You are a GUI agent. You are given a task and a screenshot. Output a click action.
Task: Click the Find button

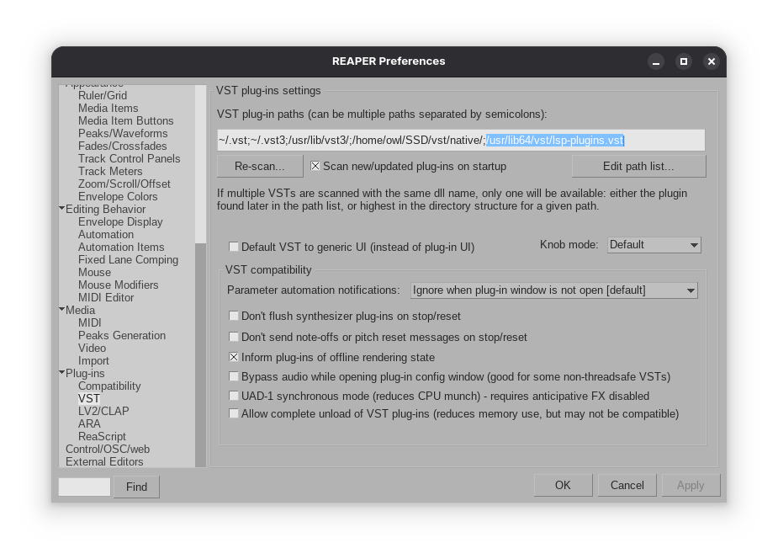136,487
